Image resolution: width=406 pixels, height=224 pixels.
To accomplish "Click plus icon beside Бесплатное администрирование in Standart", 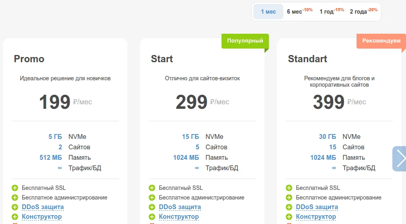I will (289, 198).
